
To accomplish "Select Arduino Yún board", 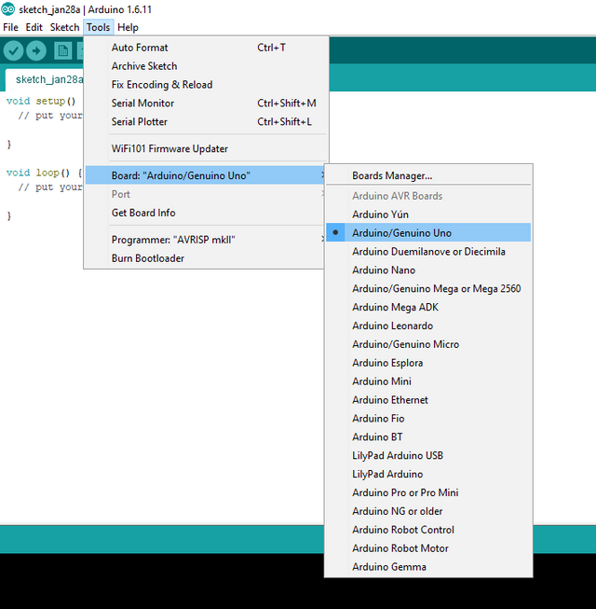I will (x=428, y=215).
